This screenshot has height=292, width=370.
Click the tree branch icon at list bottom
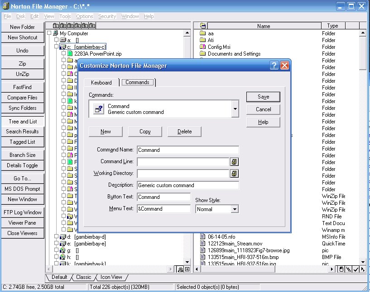click(349, 269)
